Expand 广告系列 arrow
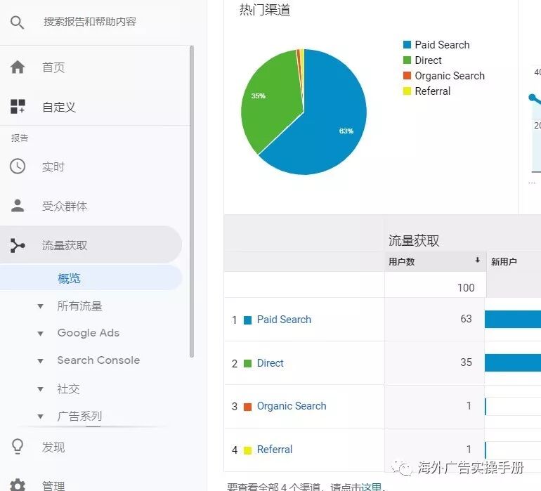 pos(40,417)
